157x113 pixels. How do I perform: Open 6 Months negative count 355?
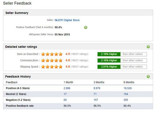tap(126, 100)
